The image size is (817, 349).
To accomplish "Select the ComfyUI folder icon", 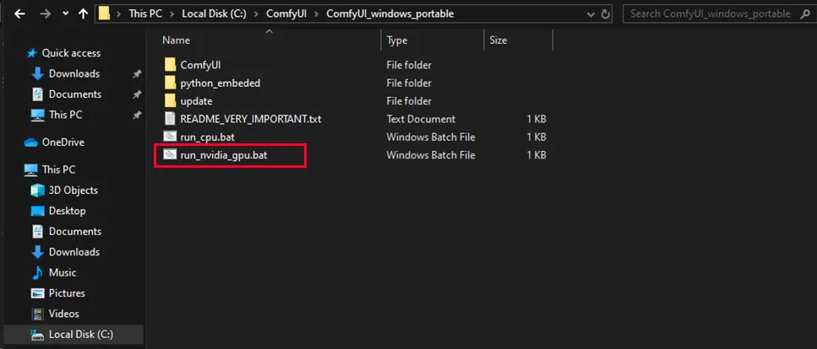I will tap(169, 65).
